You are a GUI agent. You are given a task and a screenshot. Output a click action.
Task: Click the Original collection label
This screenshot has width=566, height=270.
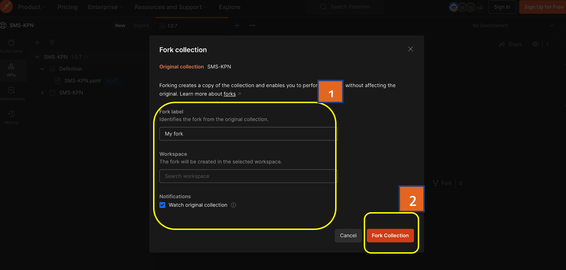tap(181, 67)
